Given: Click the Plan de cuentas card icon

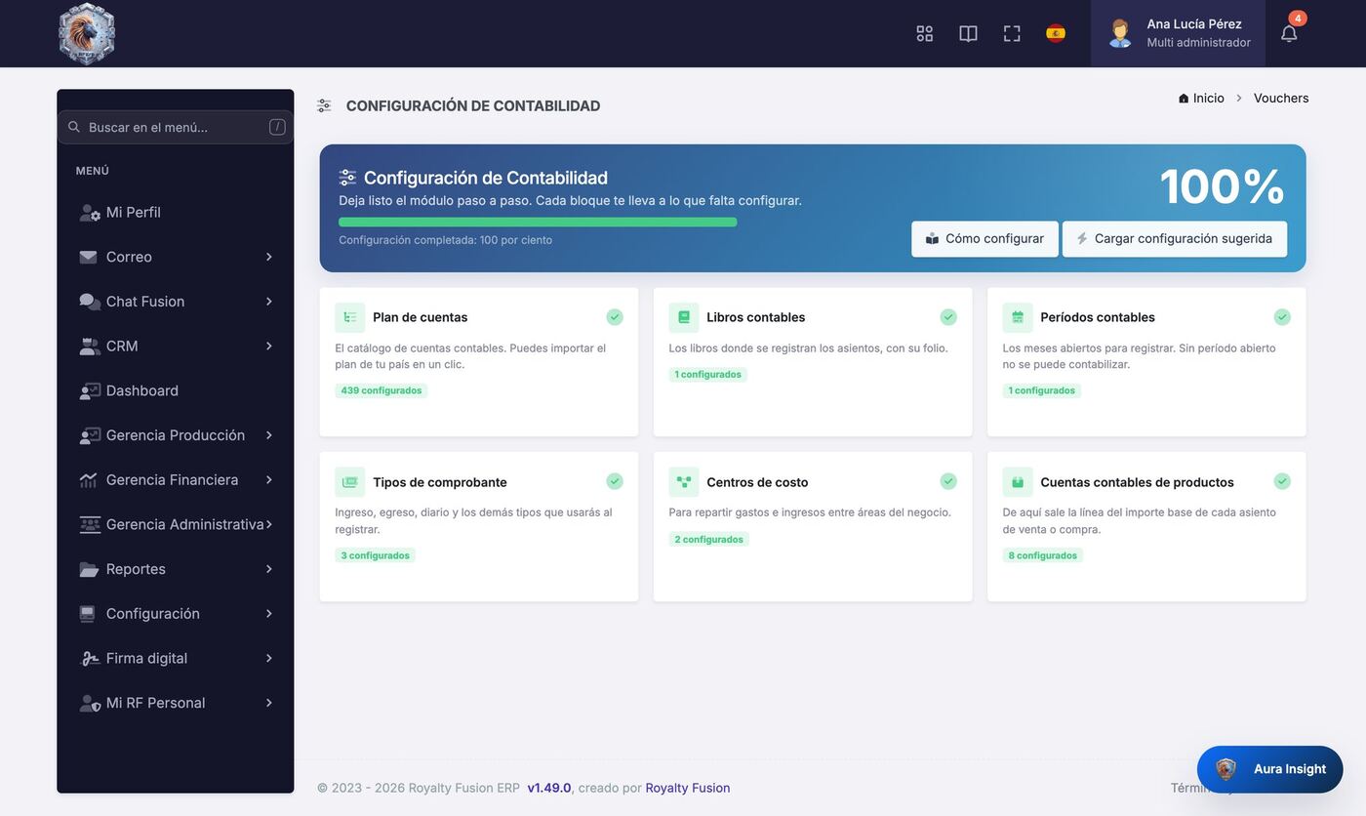Looking at the screenshot, I should pyautogui.click(x=350, y=317).
